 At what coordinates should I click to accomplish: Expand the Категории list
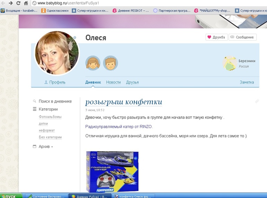point(48,109)
